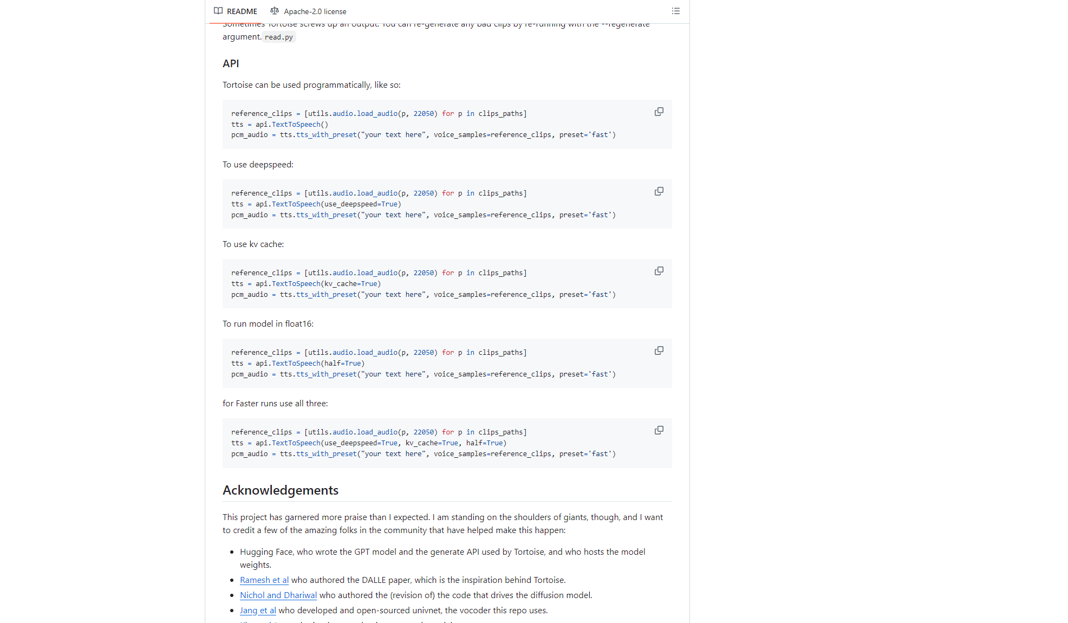
Task: Open the Jang et al link
Action: [258, 610]
